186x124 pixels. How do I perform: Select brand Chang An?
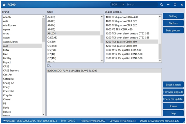22,83
